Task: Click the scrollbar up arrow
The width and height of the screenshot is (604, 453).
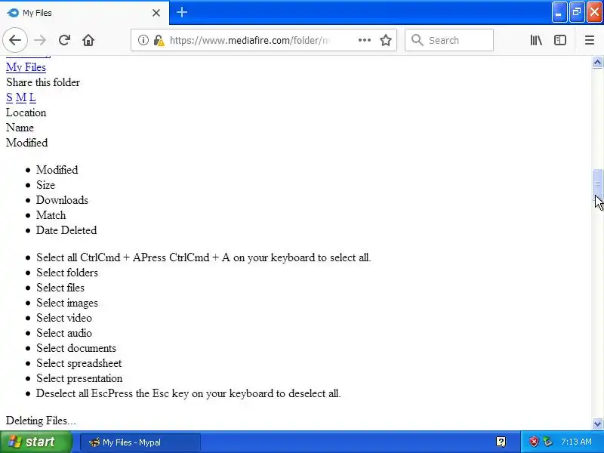Action: pos(597,62)
